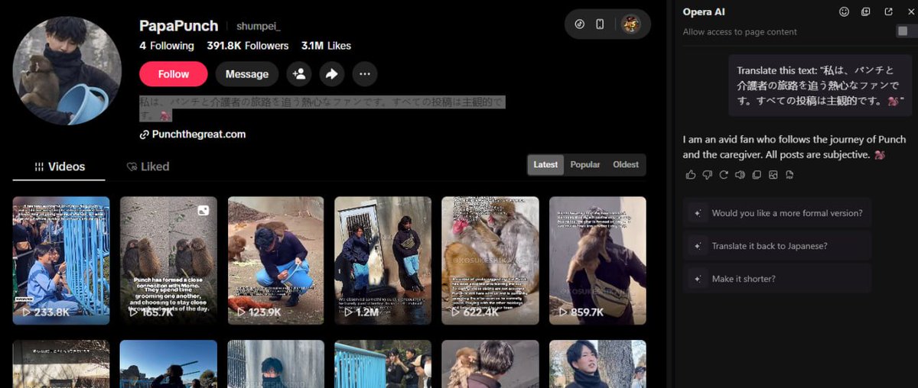Read the AI response aloud
Image resolution: width=918 pixels, height=388 pixels.
point(740,175)
